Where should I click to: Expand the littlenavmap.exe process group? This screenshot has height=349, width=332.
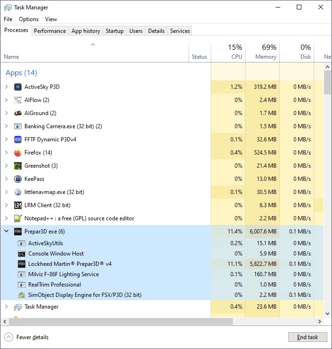click(7, 192)
